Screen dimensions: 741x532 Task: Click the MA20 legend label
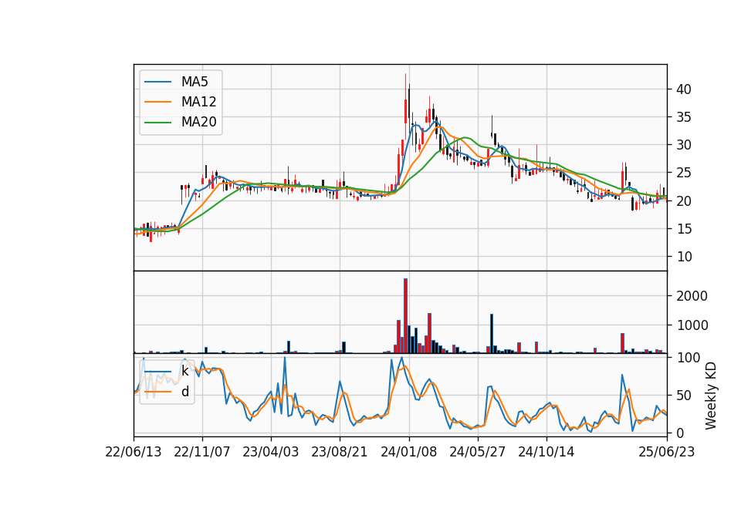click(198, 122)
